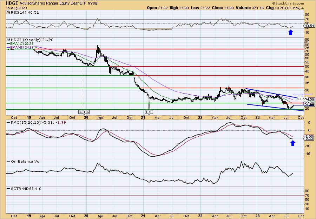316x219 pixels.
Task: Click the 1:10 split marker label
Action: coord(149,112)
